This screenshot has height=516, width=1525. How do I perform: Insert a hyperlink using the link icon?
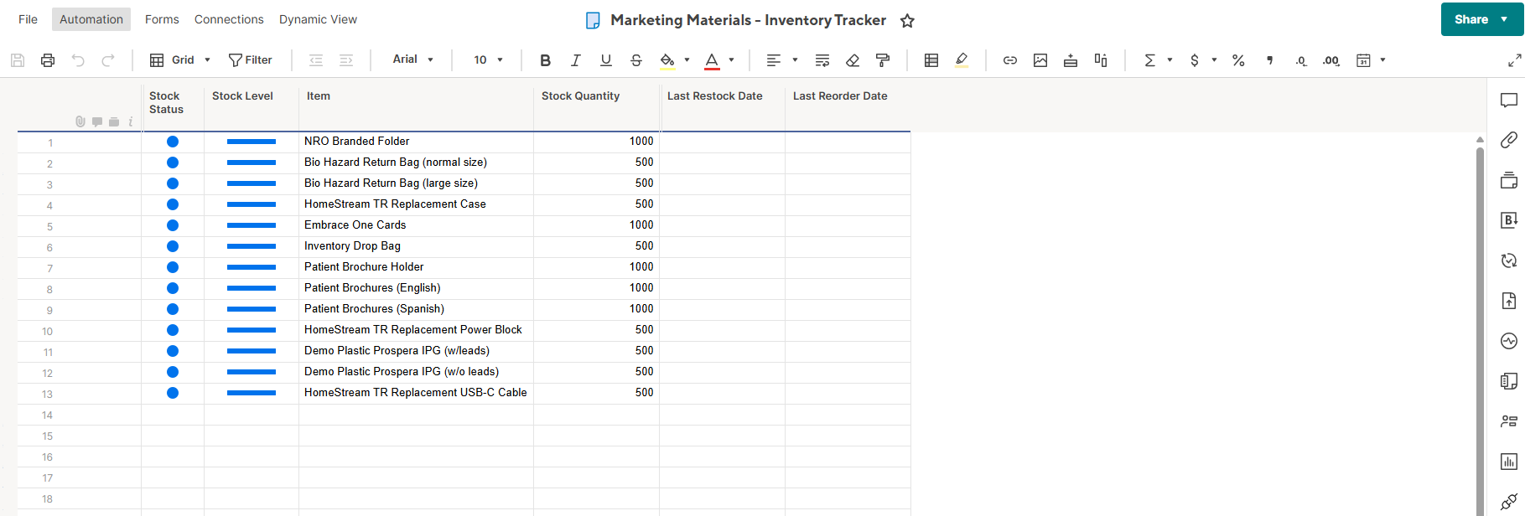[1010, 60]
